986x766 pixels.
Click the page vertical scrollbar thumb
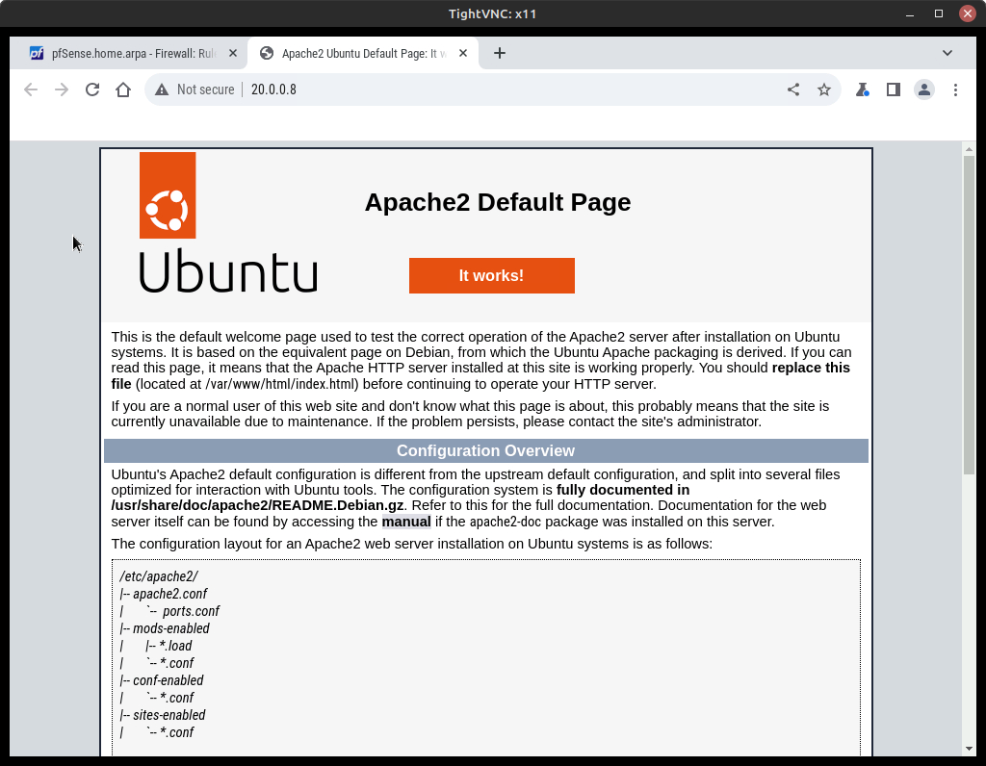[x=969, y=314]
